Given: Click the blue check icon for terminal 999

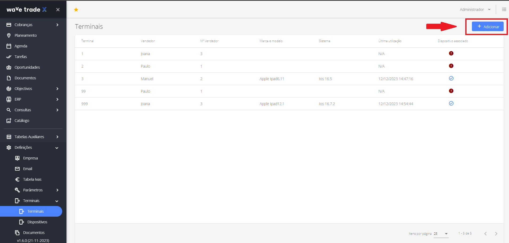Looking at the screenshot, I should [x=451, y=104].
